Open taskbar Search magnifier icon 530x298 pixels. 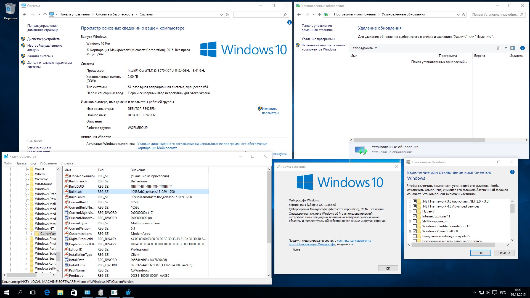coord(20,292)
